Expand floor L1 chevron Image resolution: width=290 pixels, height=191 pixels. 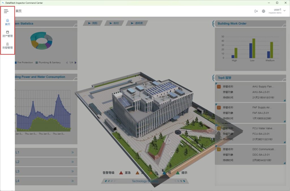click(72, 152)
